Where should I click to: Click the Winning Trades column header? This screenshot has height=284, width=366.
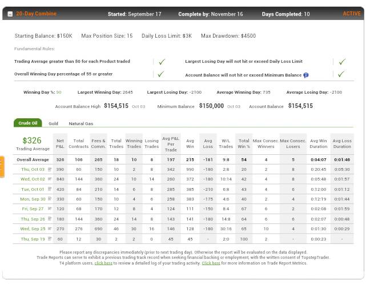coord(134,143)
